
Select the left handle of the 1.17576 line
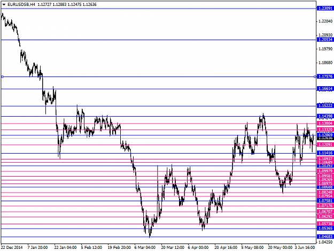(2, 77)
